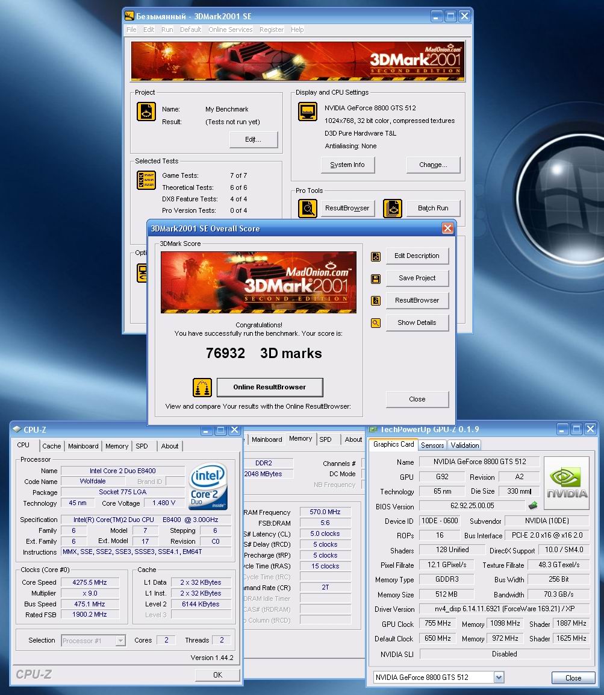The height and width of the screenshot is (695, 604).
Task: Click the Batch Run button
Action: (x=433, y=209)
